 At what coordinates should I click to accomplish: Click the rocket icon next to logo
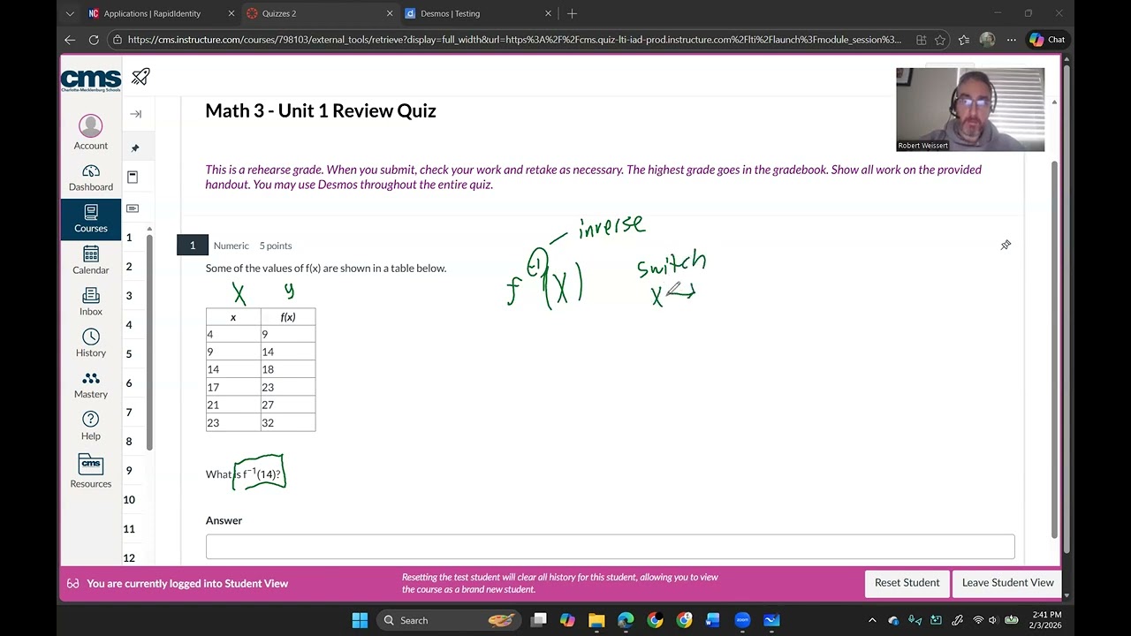pyautogui.click(x=140, y=77)
